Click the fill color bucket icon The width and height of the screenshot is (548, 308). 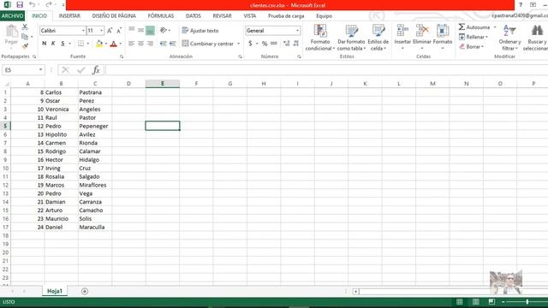(99, 44)
